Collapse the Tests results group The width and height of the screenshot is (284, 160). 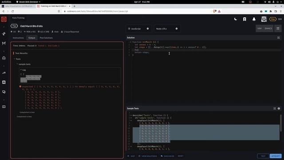tap(17, 59)
